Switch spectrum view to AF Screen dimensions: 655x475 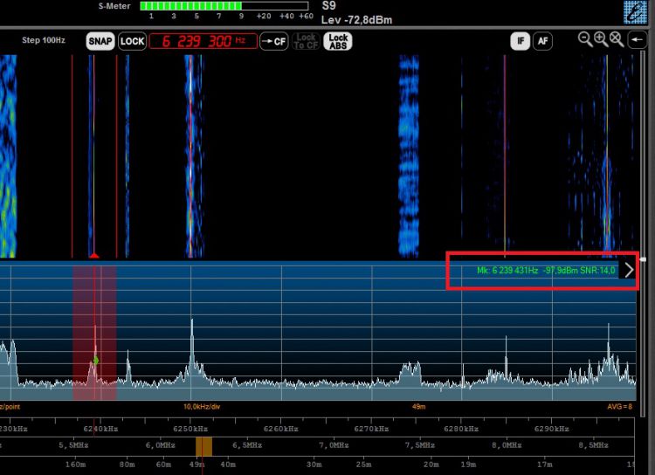(x=542, y=41)
